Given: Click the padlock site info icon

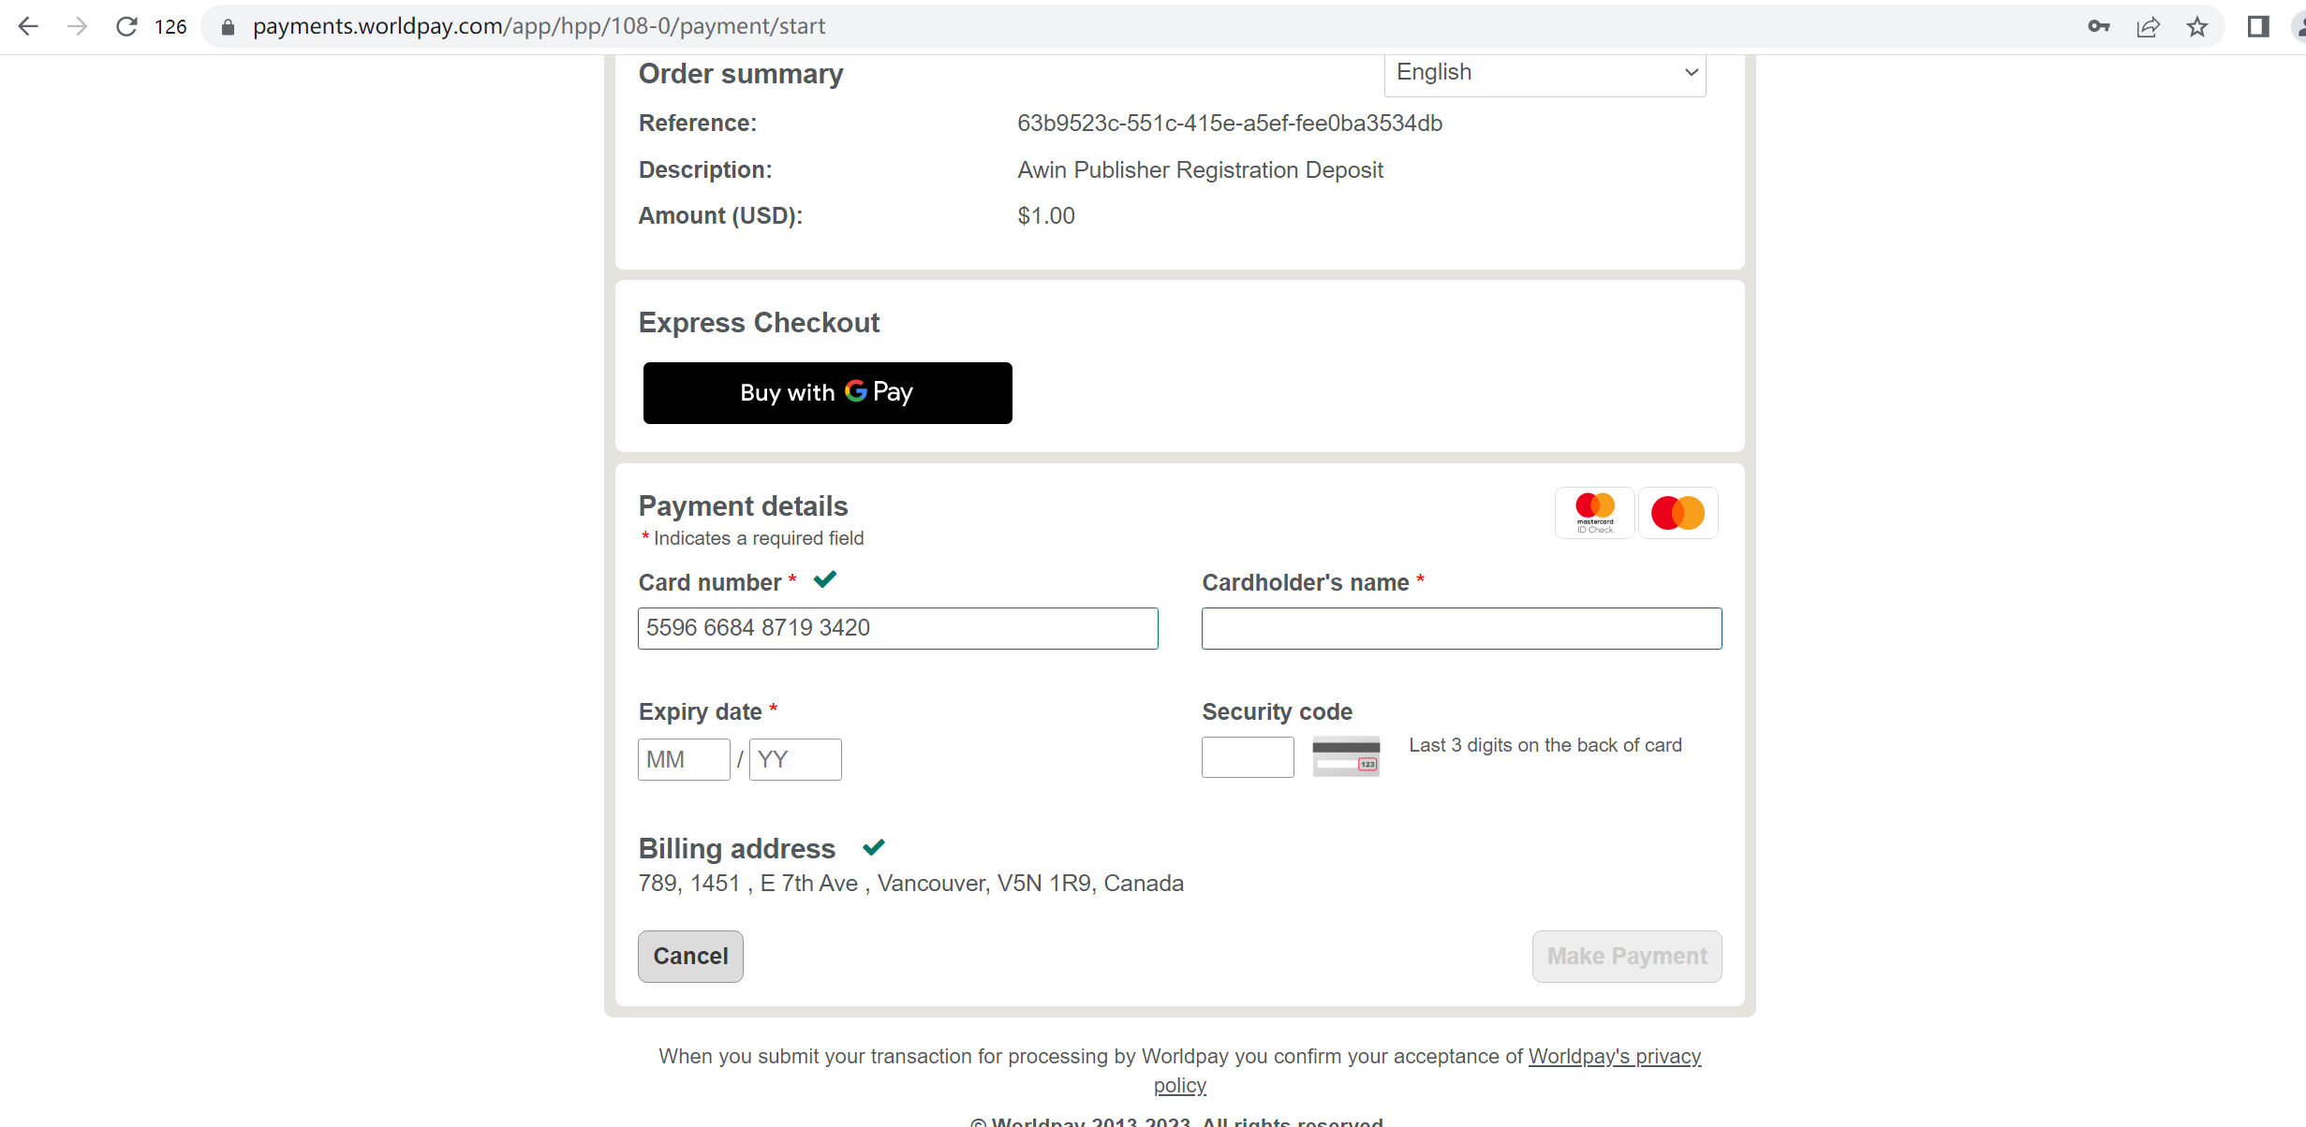Looking at the screenshot, I should click(228, 27).
